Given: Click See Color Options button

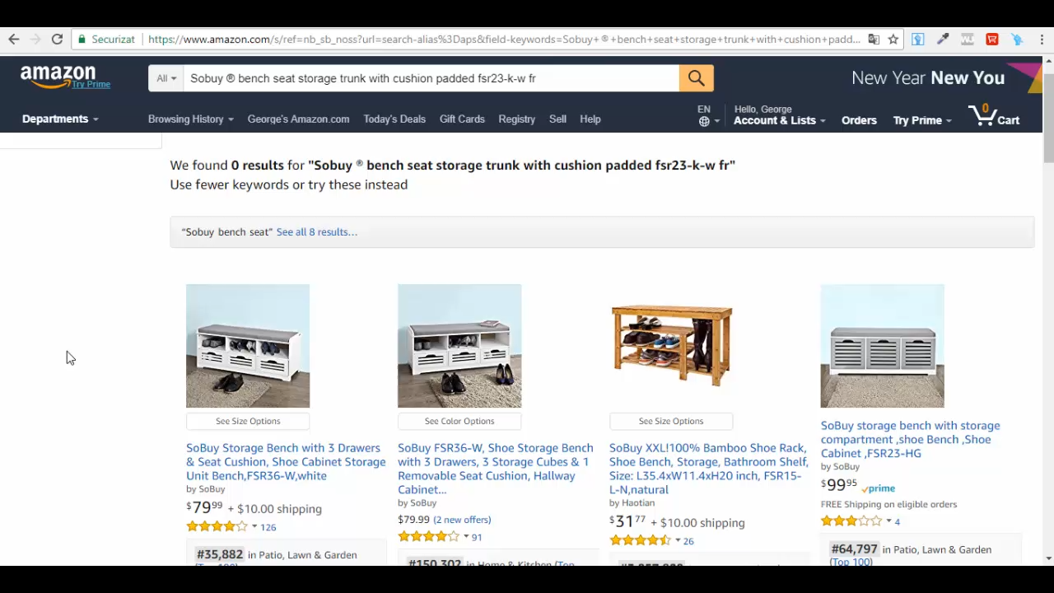Looking at the screenshot, I should click(459, 421).
